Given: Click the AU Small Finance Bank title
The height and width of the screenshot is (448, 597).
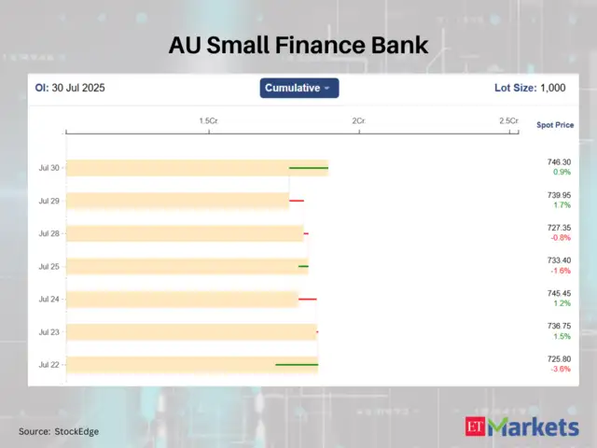Looking at the screenshot, I should coord(298,44).
